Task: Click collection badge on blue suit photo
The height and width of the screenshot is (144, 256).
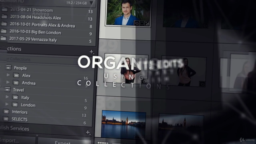Action: point(137,24)
